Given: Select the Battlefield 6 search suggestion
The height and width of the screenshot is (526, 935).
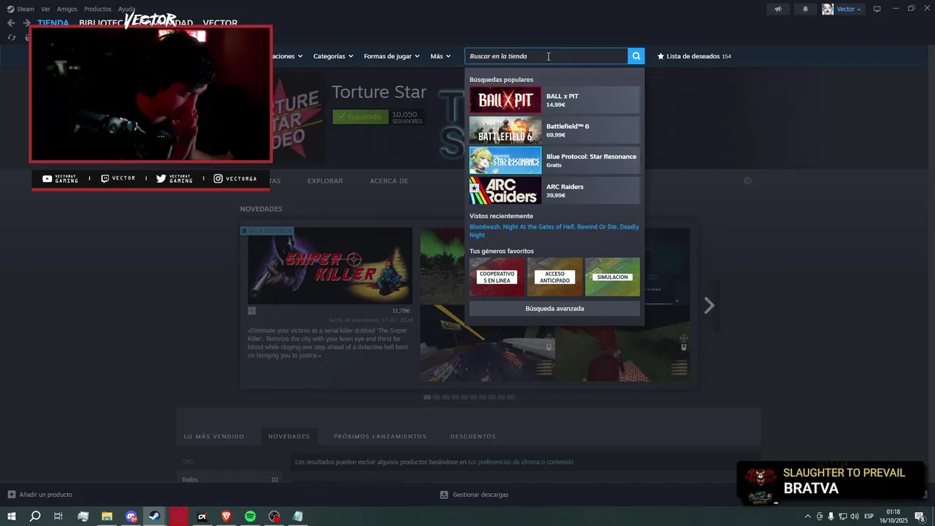Looking at the screenshot, I should 554,130.
